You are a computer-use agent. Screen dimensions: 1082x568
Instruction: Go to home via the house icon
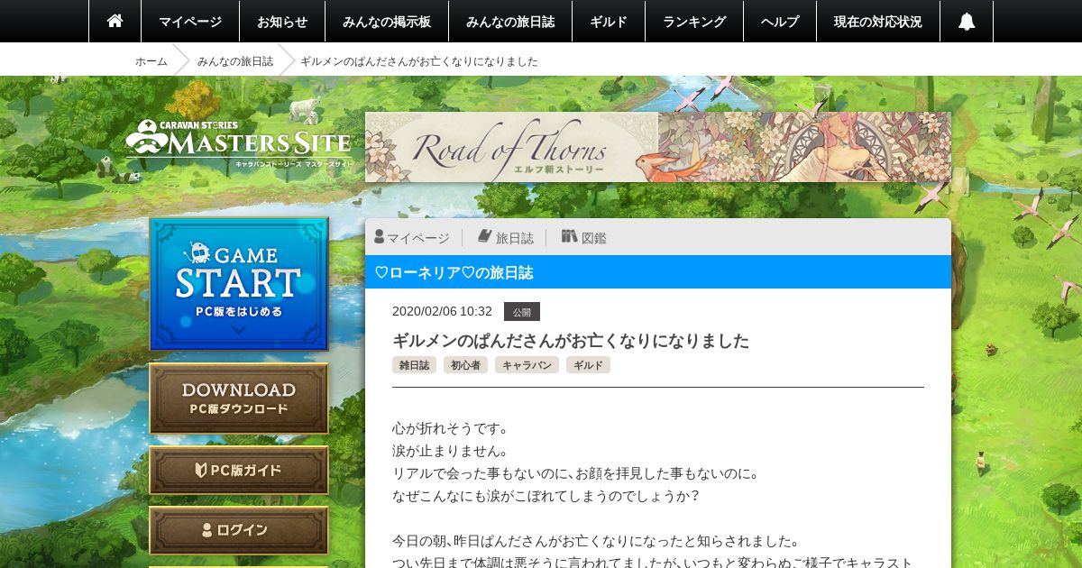(x=115, y=21)
